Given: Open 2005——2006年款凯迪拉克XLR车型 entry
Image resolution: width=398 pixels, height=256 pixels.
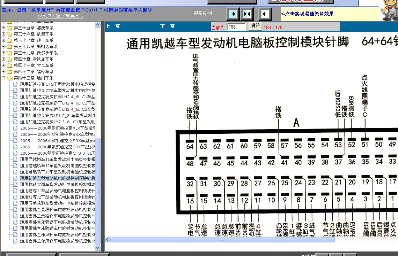Looking at the screenshot, I should tap(57, 128).
